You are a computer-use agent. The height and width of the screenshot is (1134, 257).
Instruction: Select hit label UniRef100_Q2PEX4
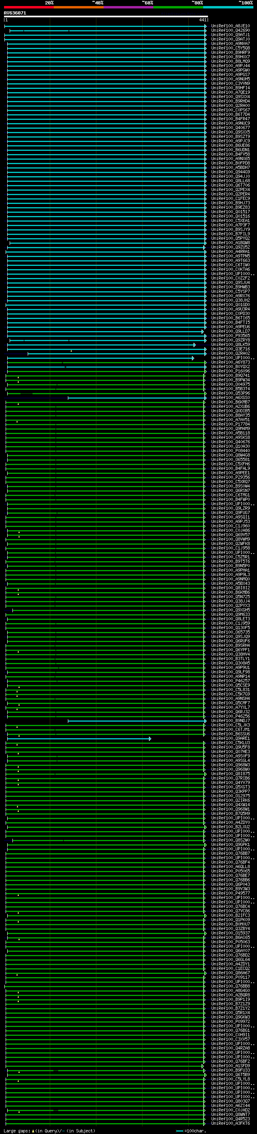point(230,190)
